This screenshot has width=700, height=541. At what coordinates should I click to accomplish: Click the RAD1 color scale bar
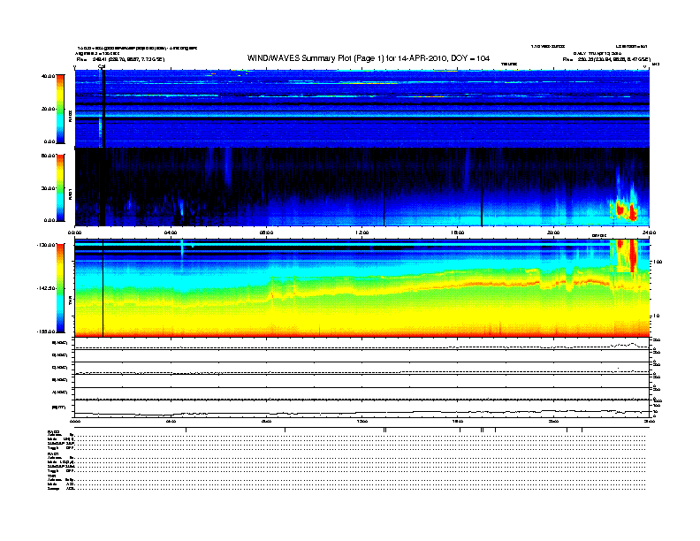pyautogui.click(x=60, y=188)
